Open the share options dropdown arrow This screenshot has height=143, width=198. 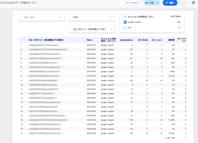click(x=158, y=3)
